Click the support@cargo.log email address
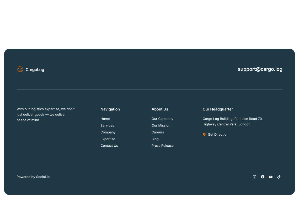The width and height of the screenshot is (299, 199). (x=260, y=69)
